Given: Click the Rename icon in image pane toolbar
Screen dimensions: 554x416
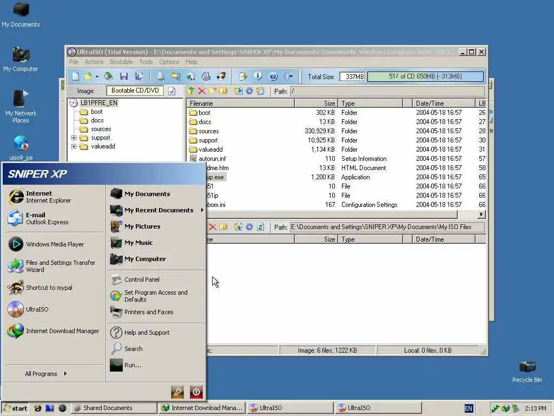Looking at the screenshot, I should pyautogui.click(x=223, y=91).
